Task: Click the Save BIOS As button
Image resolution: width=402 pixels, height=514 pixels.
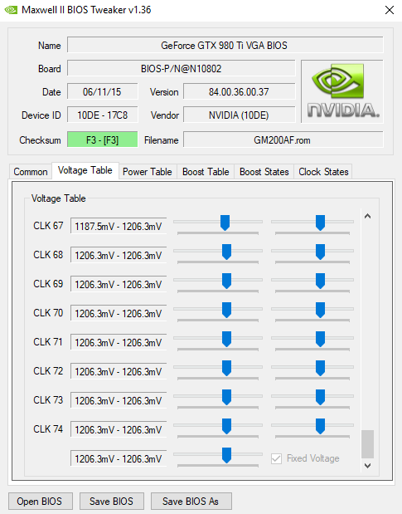Action: [x=191, y=502]
